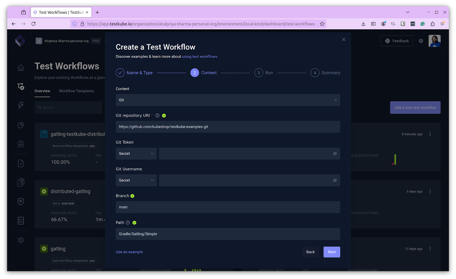Click the help icon next to Path
The image size is (456, 279).
pyautogui.click(x=128, y=223)
